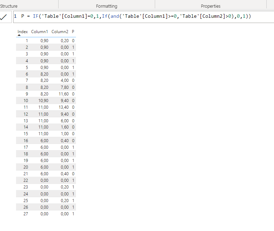This screenshot has width=274, height=231.
Task: Select the Index cell with value 3
Action: (27, 54)
